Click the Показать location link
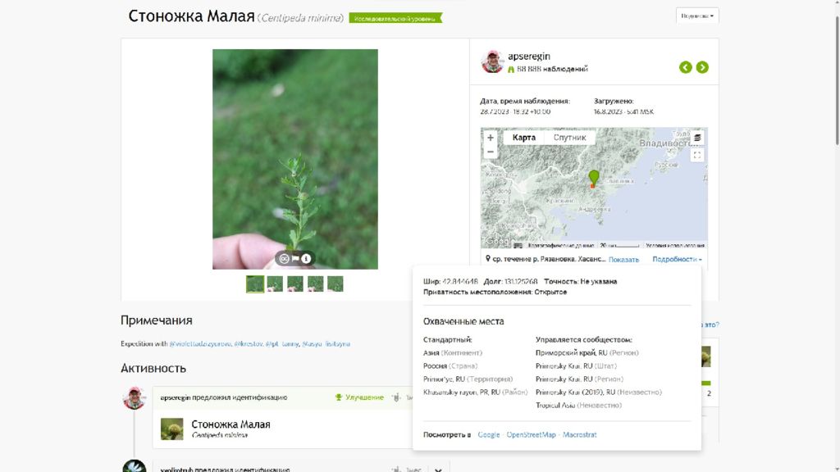Viewport: 840px width, 472px height. [x=623, y=260]
